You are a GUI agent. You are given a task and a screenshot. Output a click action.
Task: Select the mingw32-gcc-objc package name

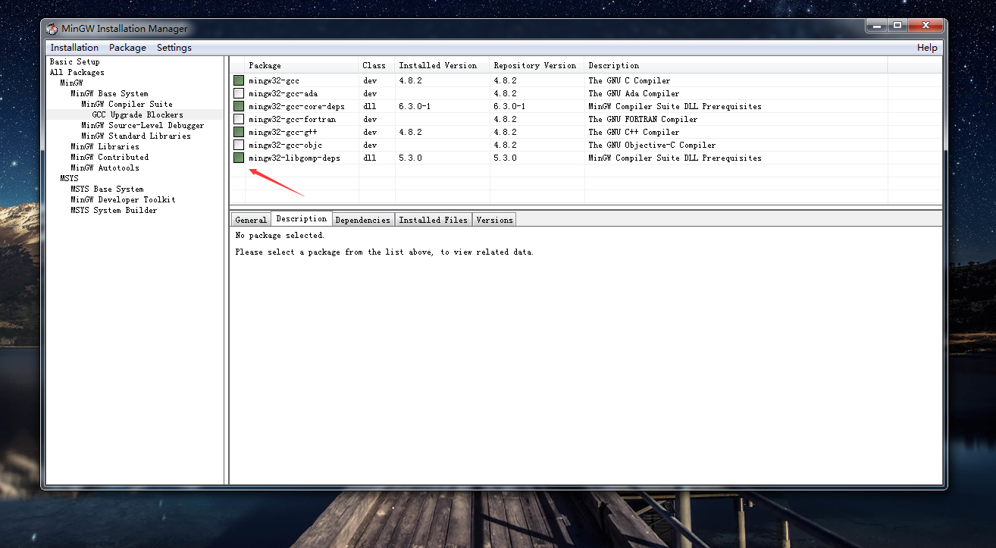pos(285,145)
